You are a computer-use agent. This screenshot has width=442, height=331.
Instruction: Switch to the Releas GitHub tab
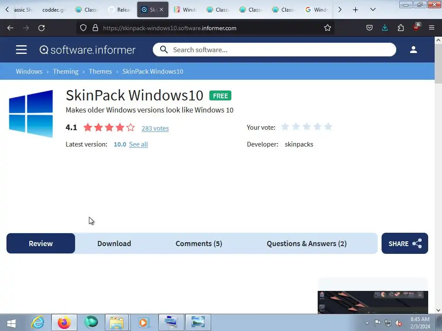(120, 10)
